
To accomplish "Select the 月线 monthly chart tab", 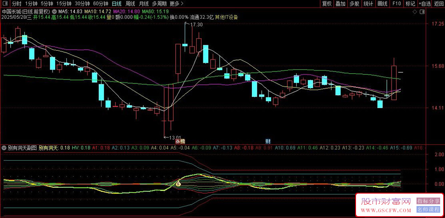I will (144, 4).
